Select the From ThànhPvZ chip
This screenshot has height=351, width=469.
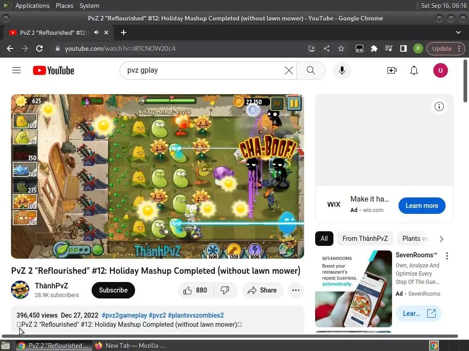(365, 239)
